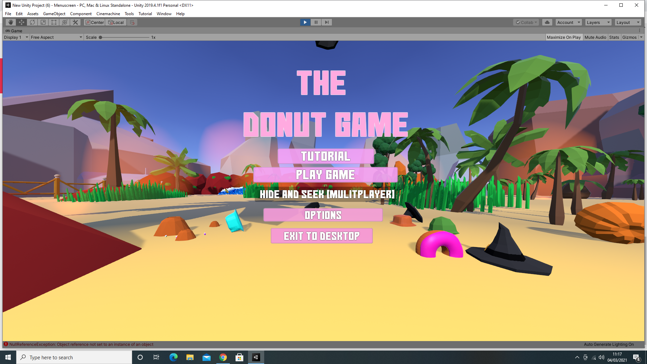The height and width of the screenshot is (364, 647).
Task: Open the Free Aspect resolution dropdown
Action: 56,37
